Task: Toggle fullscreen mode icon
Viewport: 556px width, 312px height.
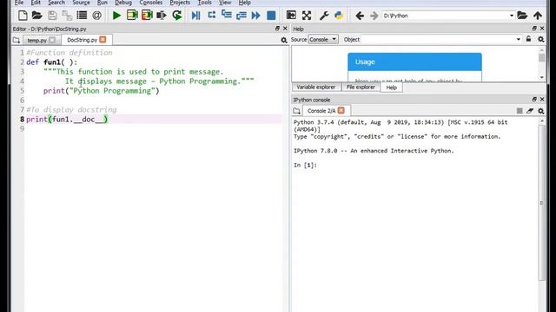Action: pyautogui.click(x=307, y=16)
